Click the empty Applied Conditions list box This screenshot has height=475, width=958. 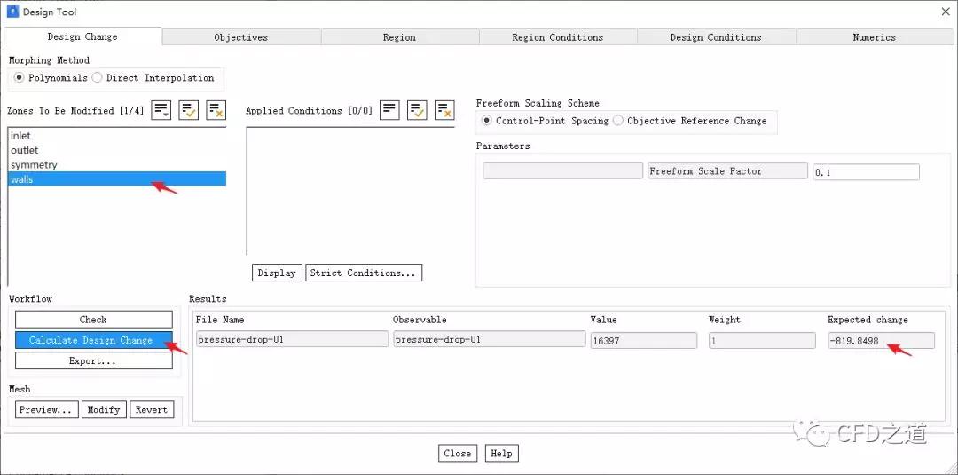coord(350,191)
